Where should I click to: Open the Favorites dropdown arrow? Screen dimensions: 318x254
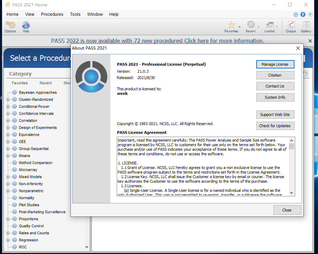pyautogui.click(x=239, y=27)
